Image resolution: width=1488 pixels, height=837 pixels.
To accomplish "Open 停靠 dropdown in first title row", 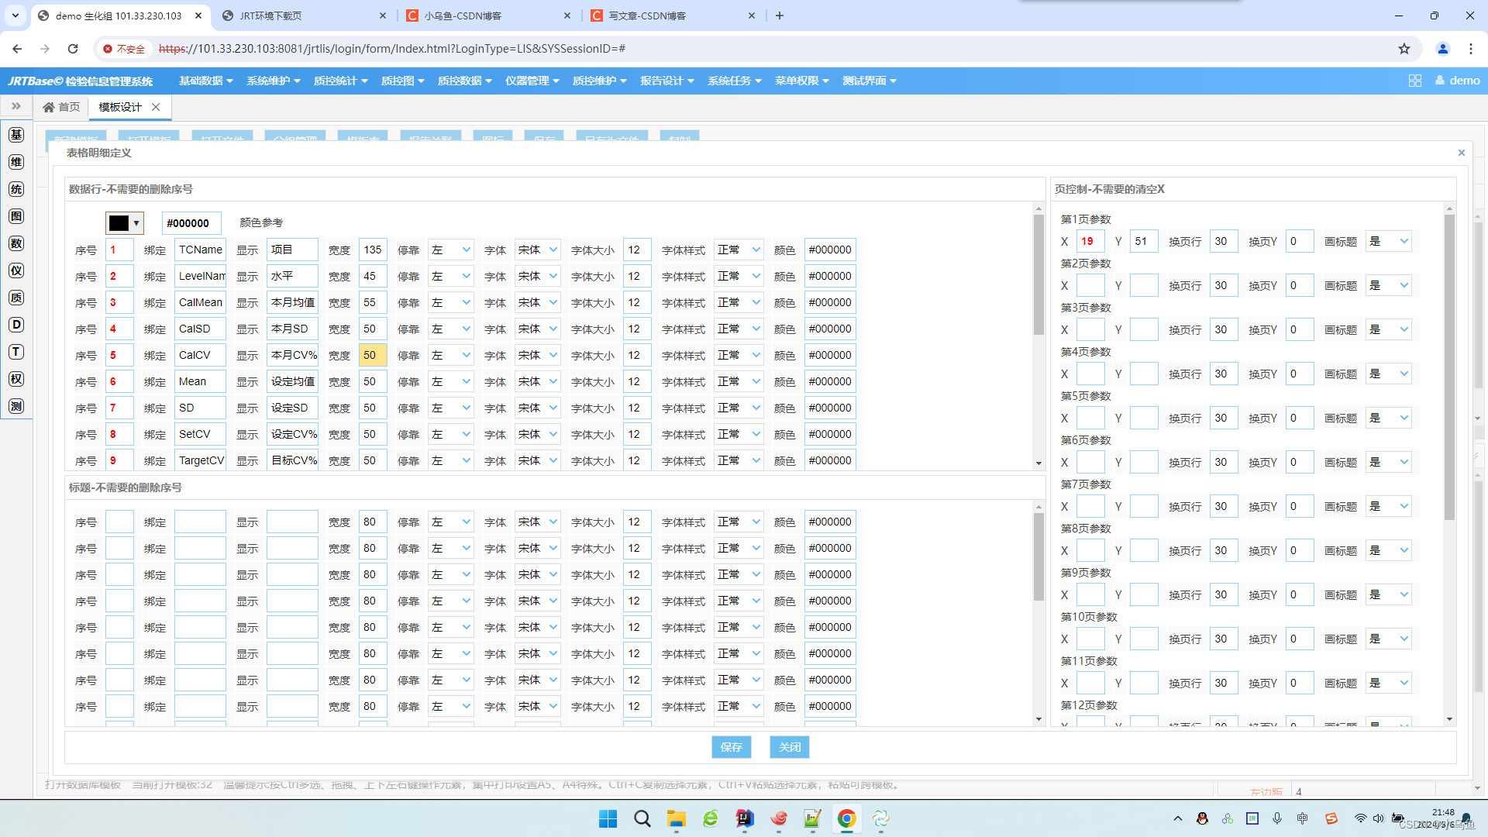I will coord(450,522).
